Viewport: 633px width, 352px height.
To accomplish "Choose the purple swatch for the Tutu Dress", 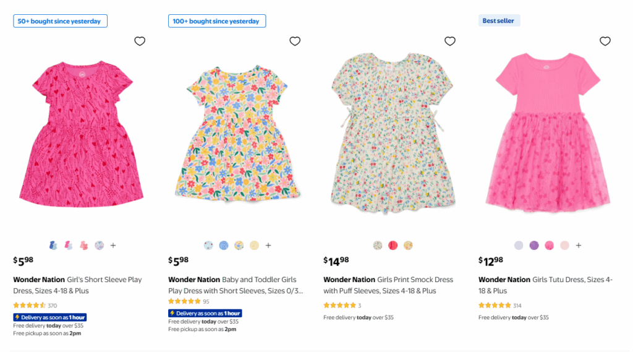I will [534, 246].
